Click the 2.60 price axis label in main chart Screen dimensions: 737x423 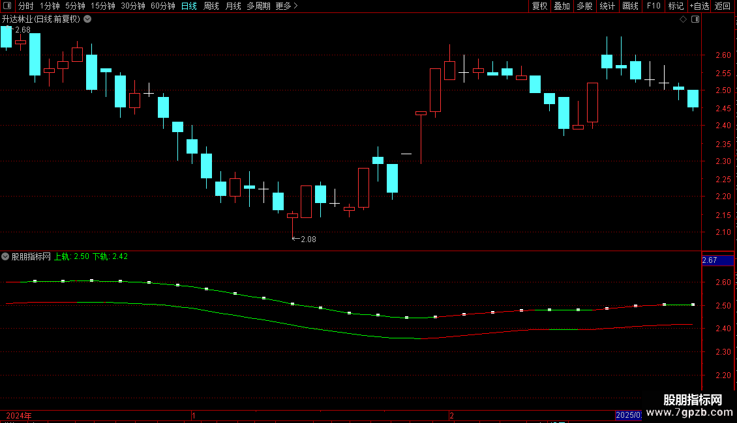[x=723, y=55]
